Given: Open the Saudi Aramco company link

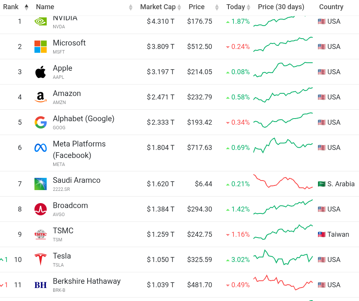Looking at the screenshot, I should click(x=77, y=180).
